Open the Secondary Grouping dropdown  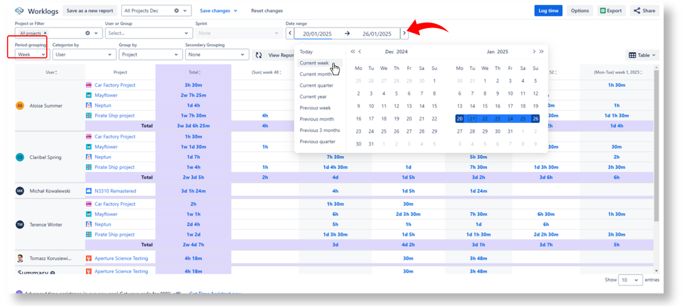click(217, 55)
